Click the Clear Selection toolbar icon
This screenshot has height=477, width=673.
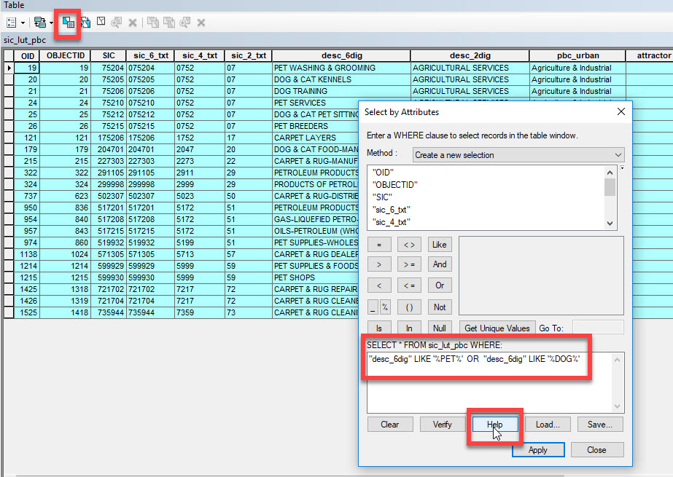coord(101,21)
